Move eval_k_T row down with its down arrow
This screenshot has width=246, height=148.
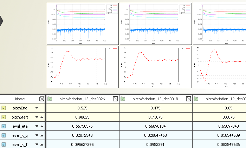pyautogui.click(x=37, y=144)
